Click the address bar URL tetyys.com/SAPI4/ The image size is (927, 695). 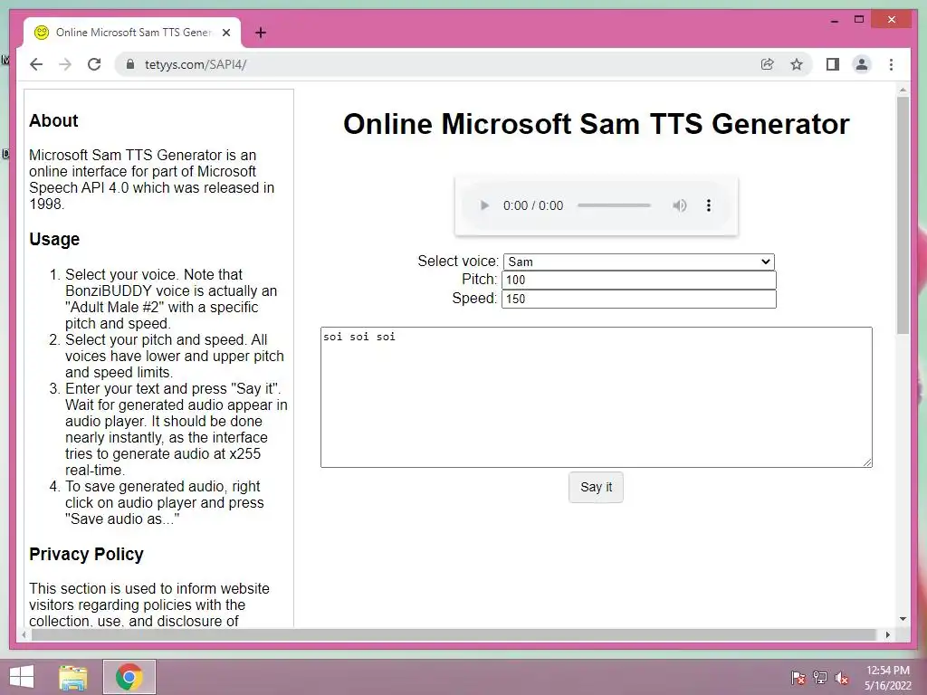[x=196, y=64]
